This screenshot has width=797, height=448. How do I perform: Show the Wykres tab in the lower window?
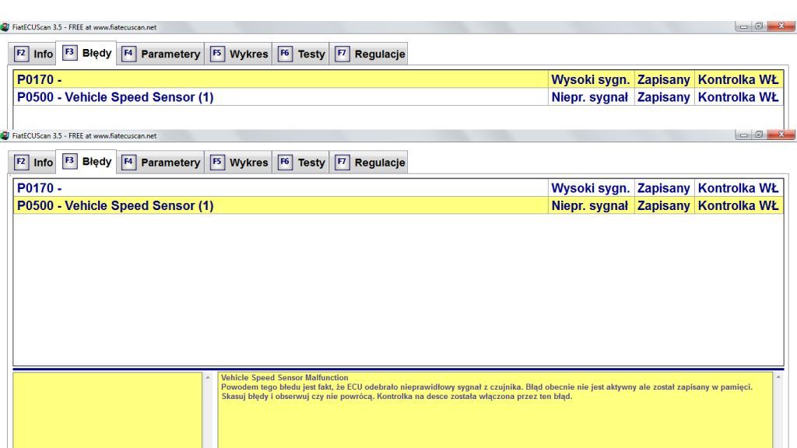coord(240,163)
